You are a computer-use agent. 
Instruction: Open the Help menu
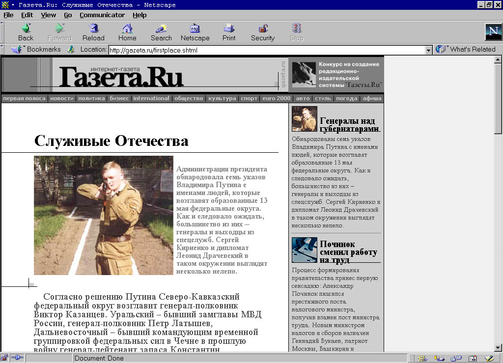coord(140,15)
